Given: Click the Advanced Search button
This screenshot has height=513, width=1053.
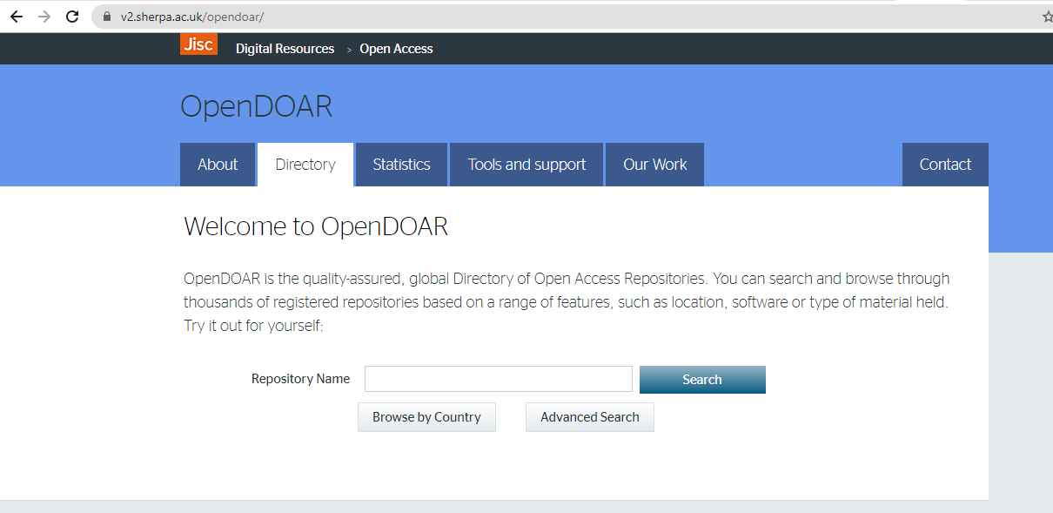Looking at the screenshot, I should coord(590,417).
